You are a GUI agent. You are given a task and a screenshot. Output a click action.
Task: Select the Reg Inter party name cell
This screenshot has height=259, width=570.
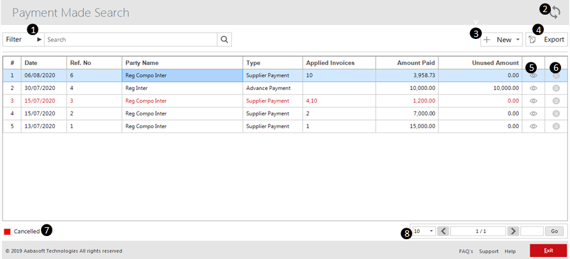point(182,88)
